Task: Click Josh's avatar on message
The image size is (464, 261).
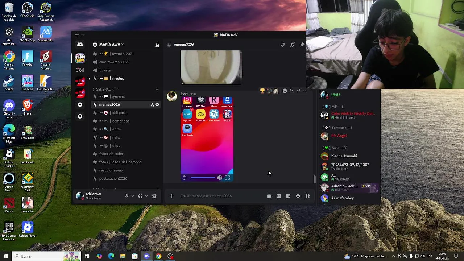Action: point(171,96)
